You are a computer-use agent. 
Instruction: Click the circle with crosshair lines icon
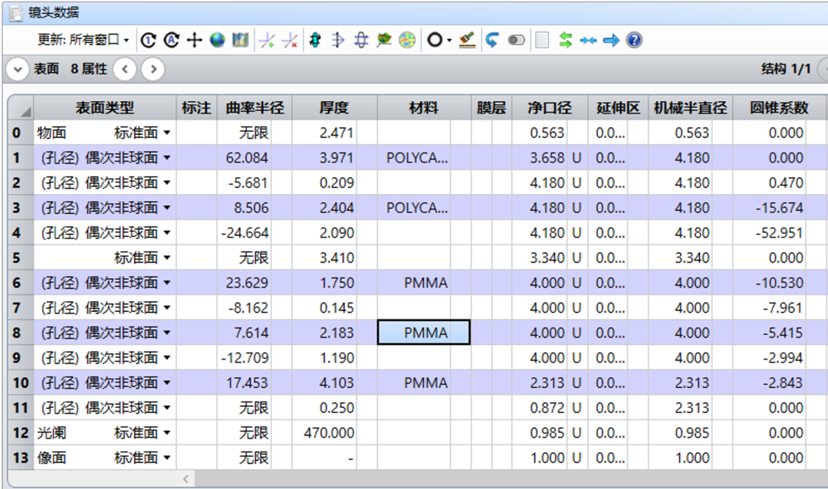tap(361, 40)
